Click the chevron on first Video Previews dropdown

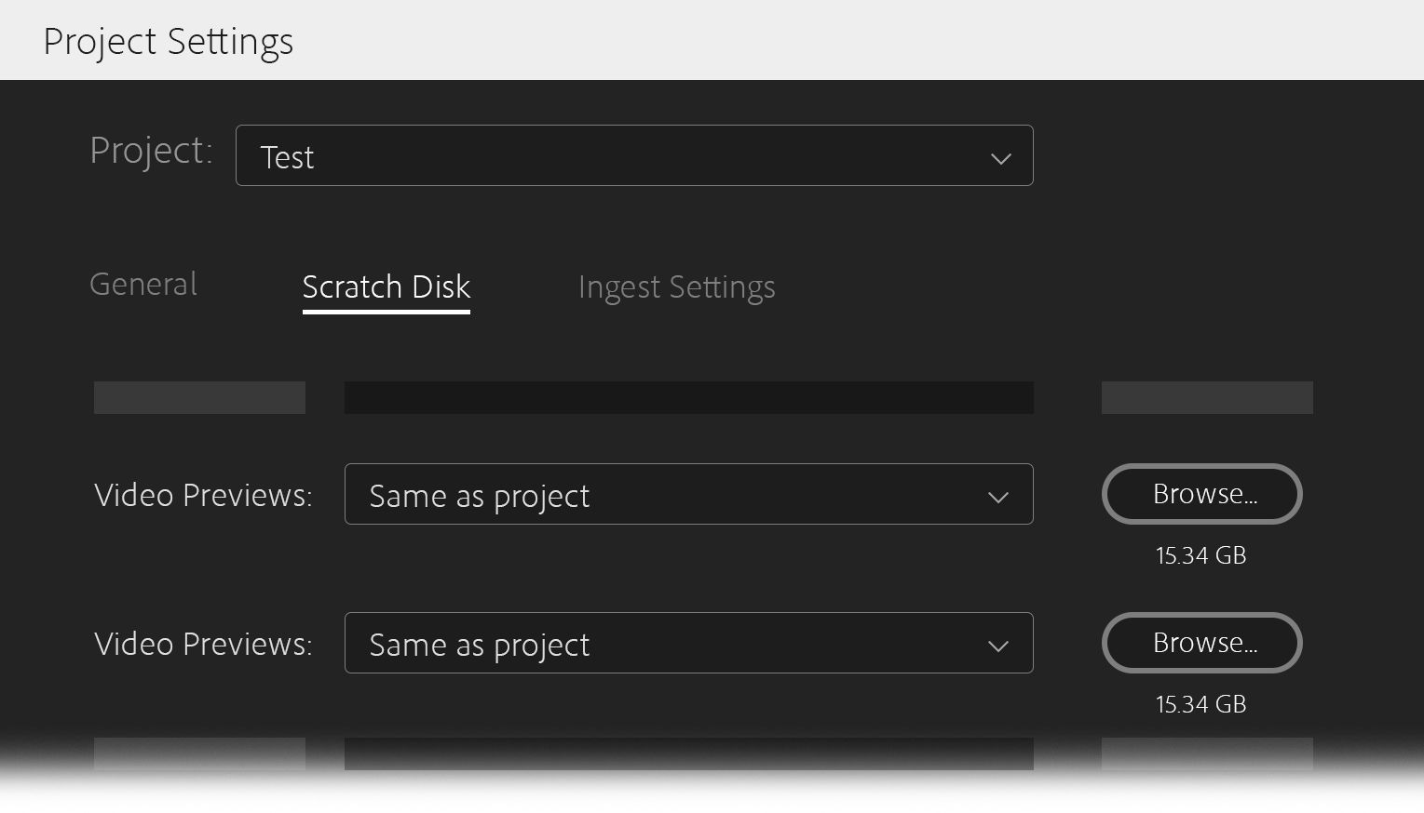(x=997, y=497)
